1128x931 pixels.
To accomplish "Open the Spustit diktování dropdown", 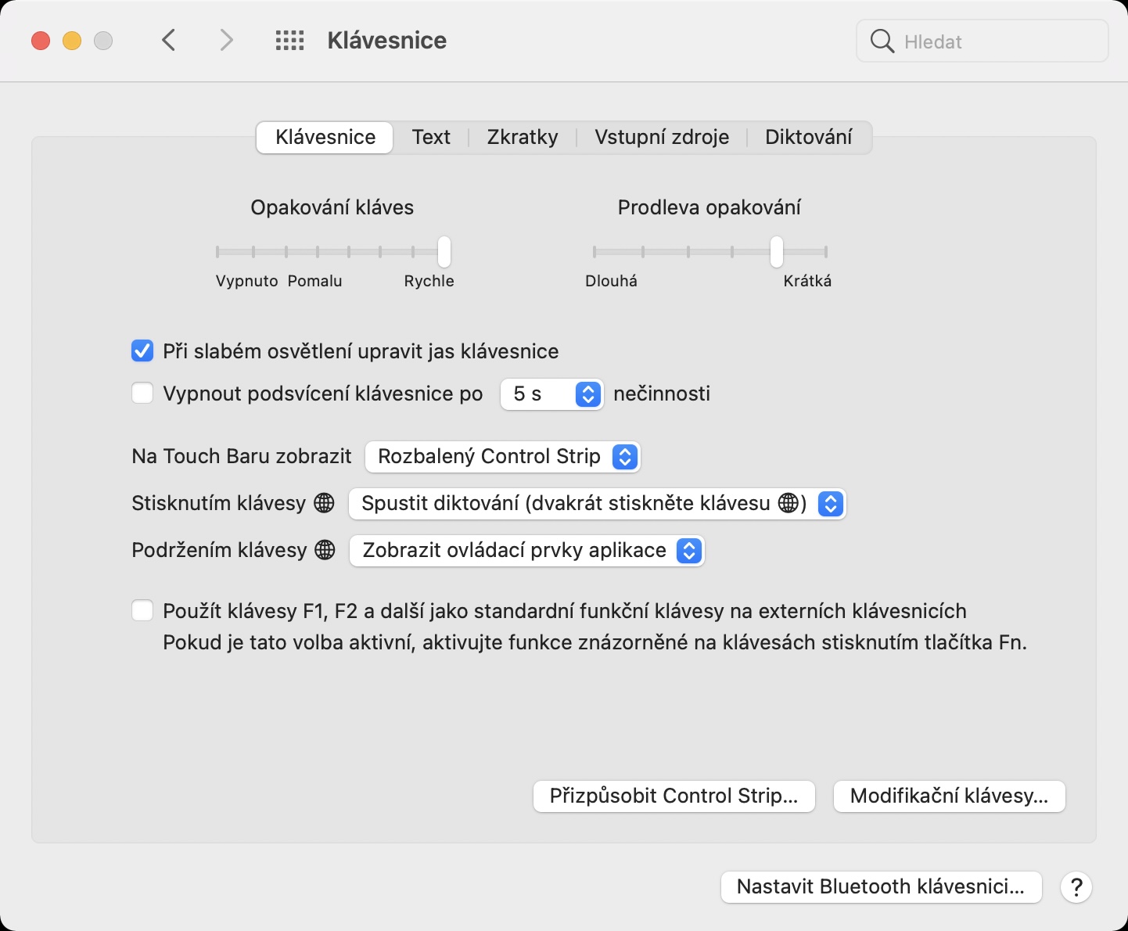I will pos(597,503).
